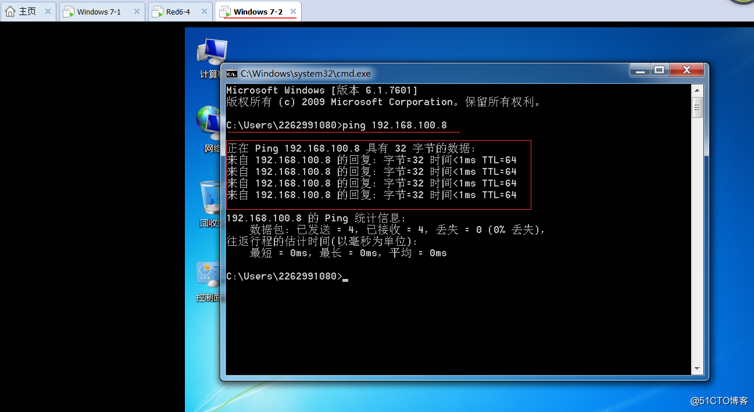Open the Control Panel desktop icon
Screen dimensions: 754x412
209,281
